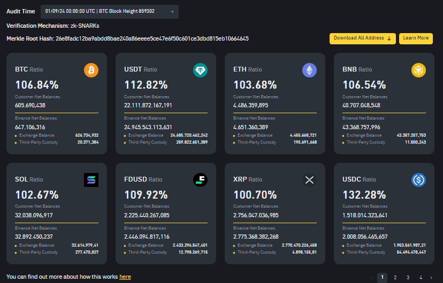
Task: Click the Solana logo in the SOL card
Action: click(x=91, y=180)
